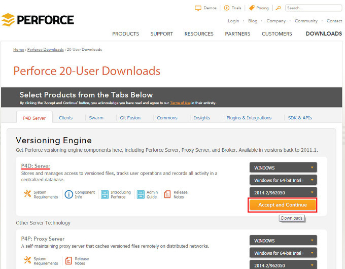Viewport: 345px width, 269px height.
Task: Open P4P version dropdown 2014.2/962050
Action: coord(283,265)
